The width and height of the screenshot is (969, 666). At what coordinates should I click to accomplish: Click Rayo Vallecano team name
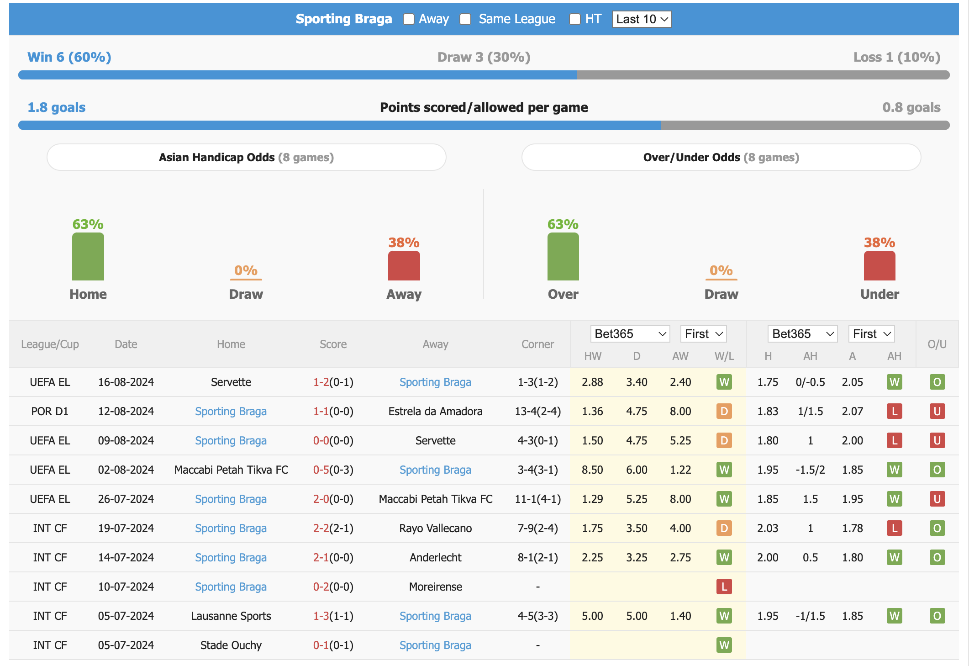point(435,528)
